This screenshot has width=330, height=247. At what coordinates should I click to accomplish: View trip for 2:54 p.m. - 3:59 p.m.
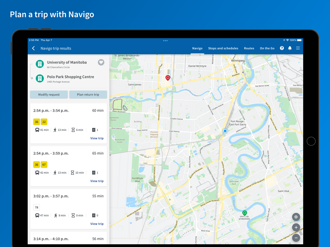coord(97,181)
